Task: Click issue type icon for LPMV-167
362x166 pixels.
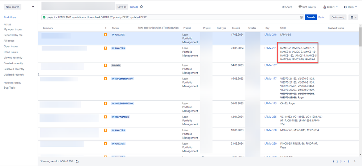Action: [x=106, y=65]
